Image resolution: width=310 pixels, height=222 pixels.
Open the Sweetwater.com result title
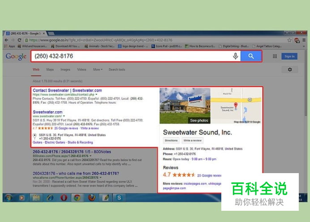coord(47,112)
